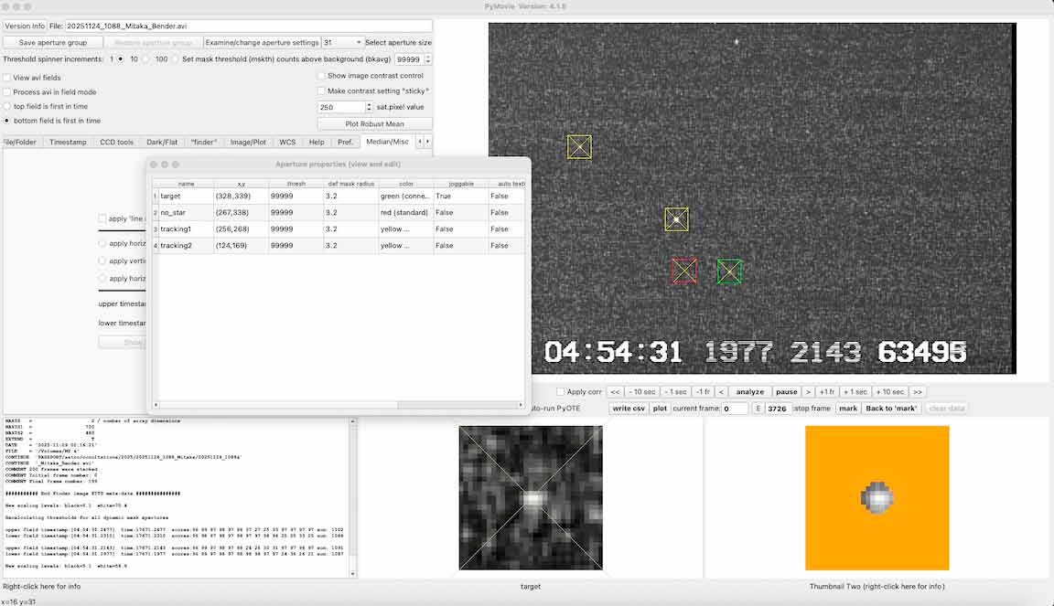Image resolution: width=1054 pixels, height=606 pixels.
Task: Switch to the CCD tools tab
Action: click(x=116, y=143)
